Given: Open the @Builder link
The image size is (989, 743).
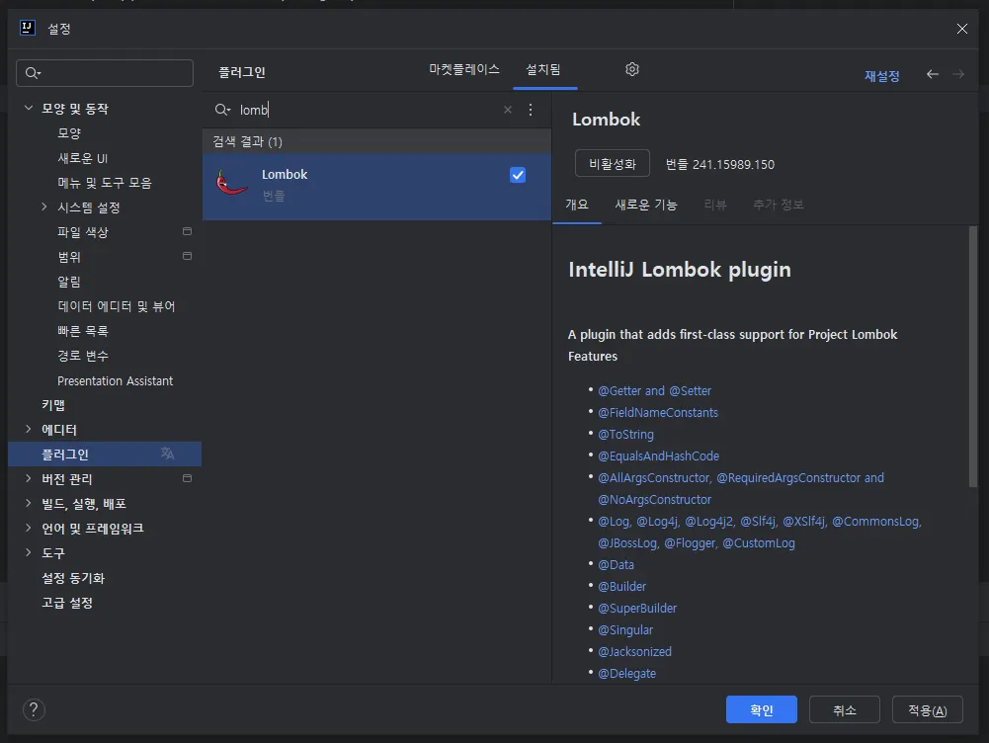Looking at the screenshot, I should 621,586.
